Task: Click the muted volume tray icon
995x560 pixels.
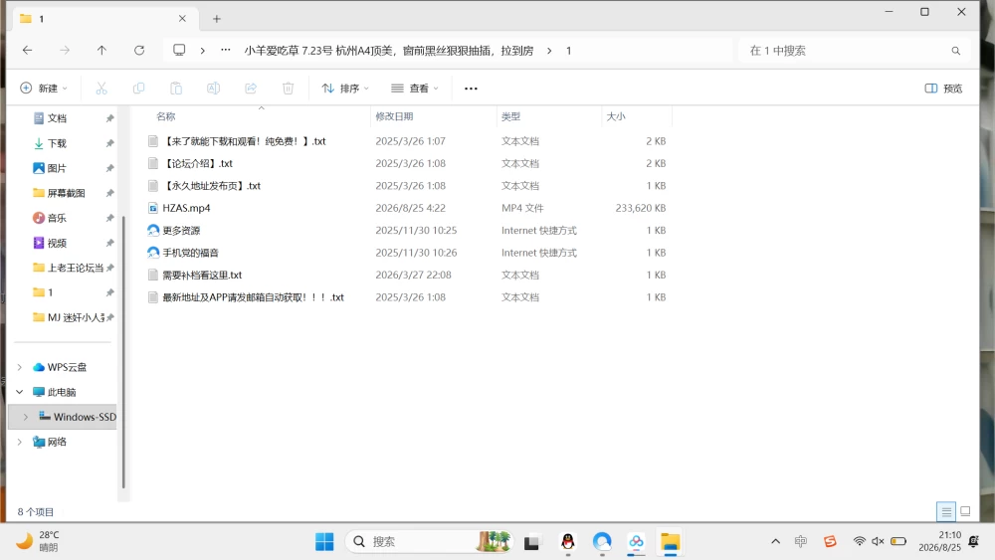Action: 878,541
